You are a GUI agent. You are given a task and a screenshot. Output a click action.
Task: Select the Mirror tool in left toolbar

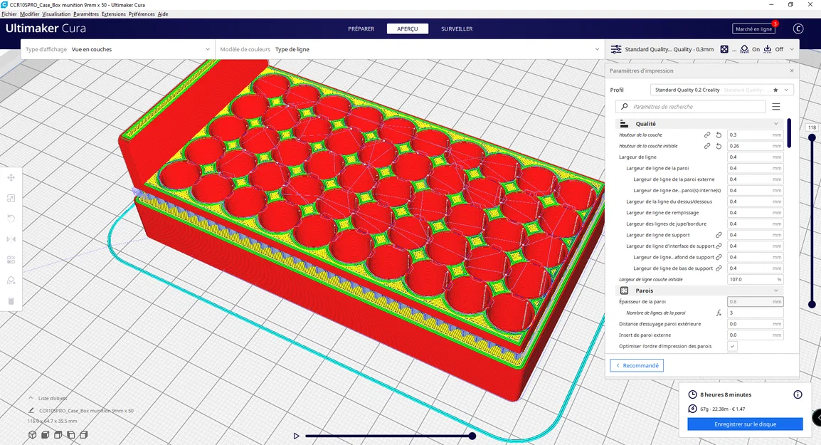click(x=11, y=239)
